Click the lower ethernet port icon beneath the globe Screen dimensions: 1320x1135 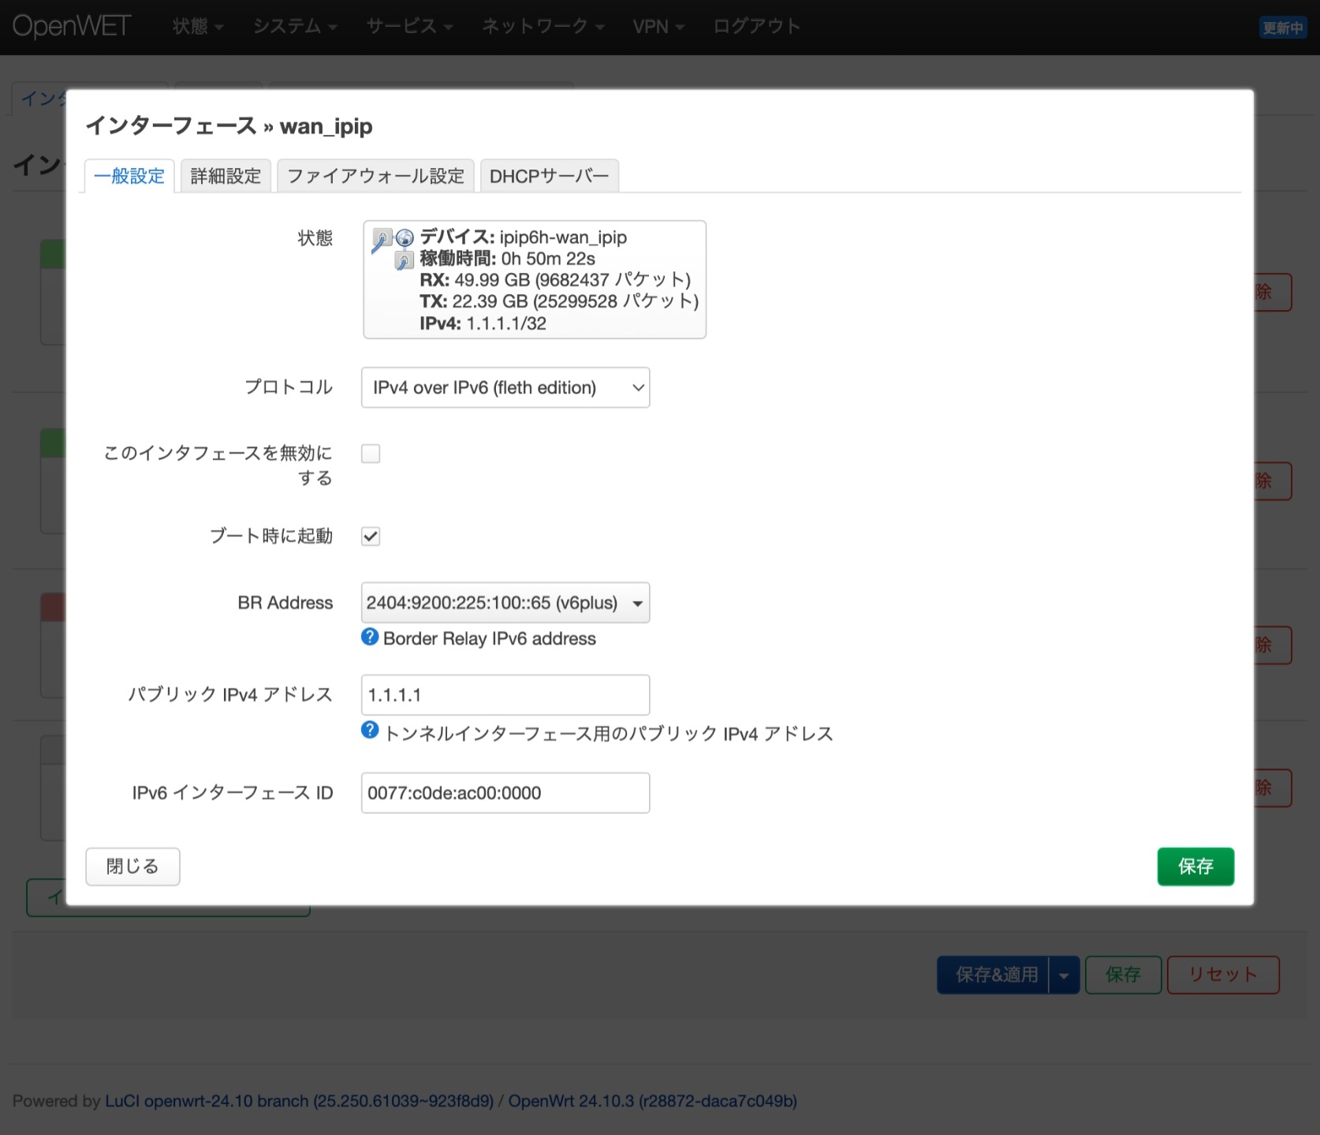(x=404, y=259)
